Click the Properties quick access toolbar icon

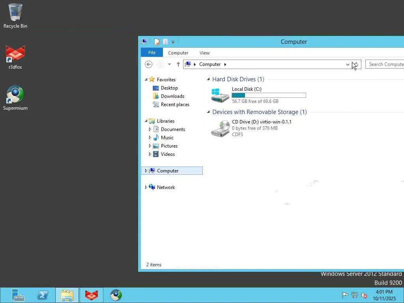point(157,41)
